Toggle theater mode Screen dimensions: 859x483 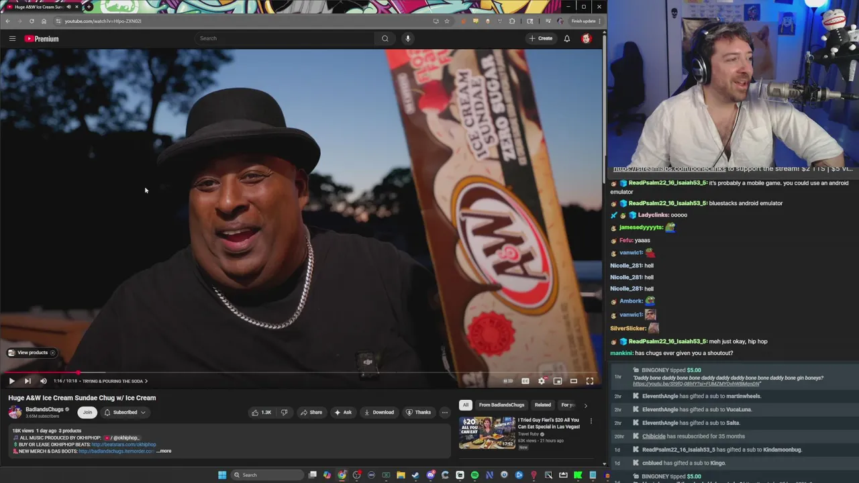click(x=574, y=381)
